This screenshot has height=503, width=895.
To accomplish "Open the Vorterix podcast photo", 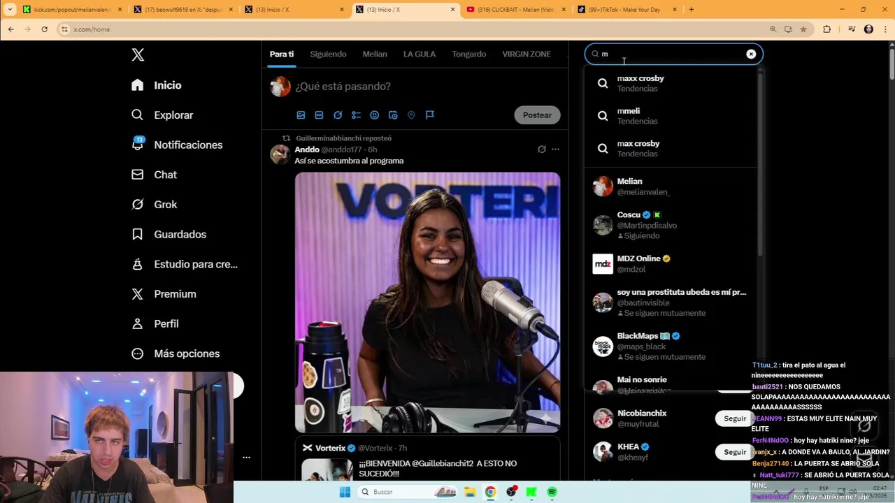I will click(x=427, y=302).
